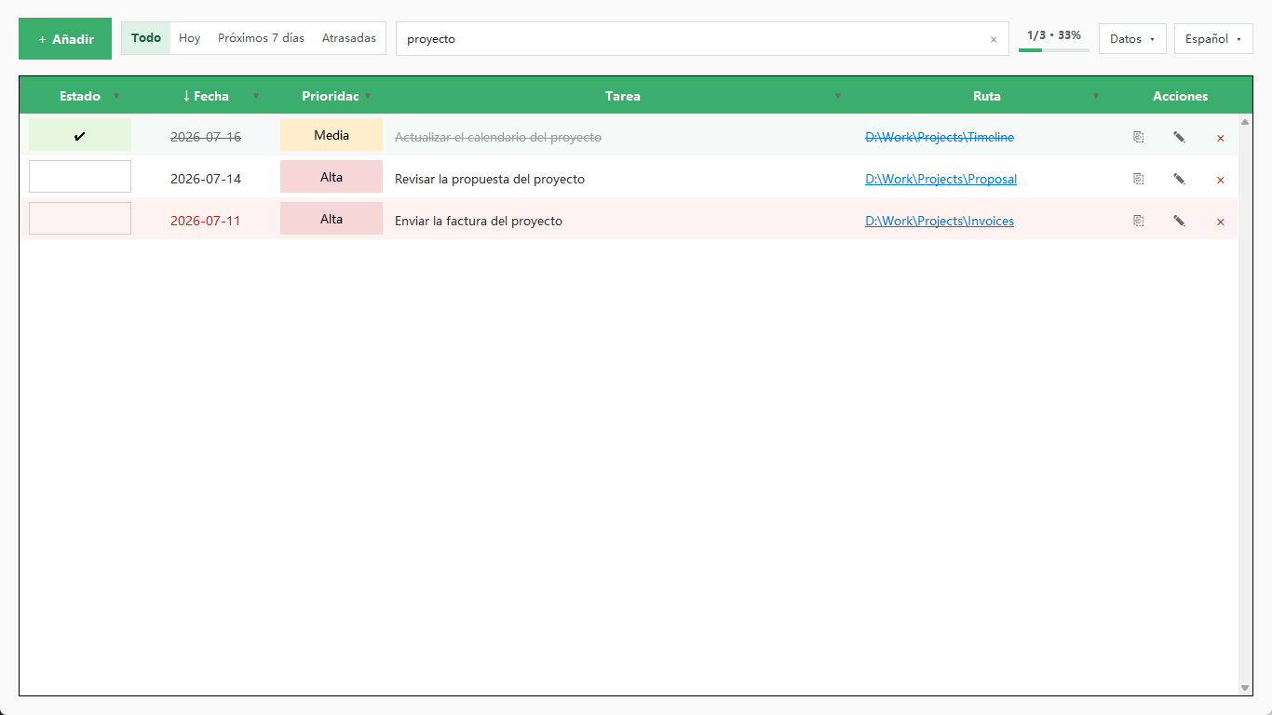1272x715 pixels.
Task: Clear the search box with the x
Action: [x=994, y=39]
